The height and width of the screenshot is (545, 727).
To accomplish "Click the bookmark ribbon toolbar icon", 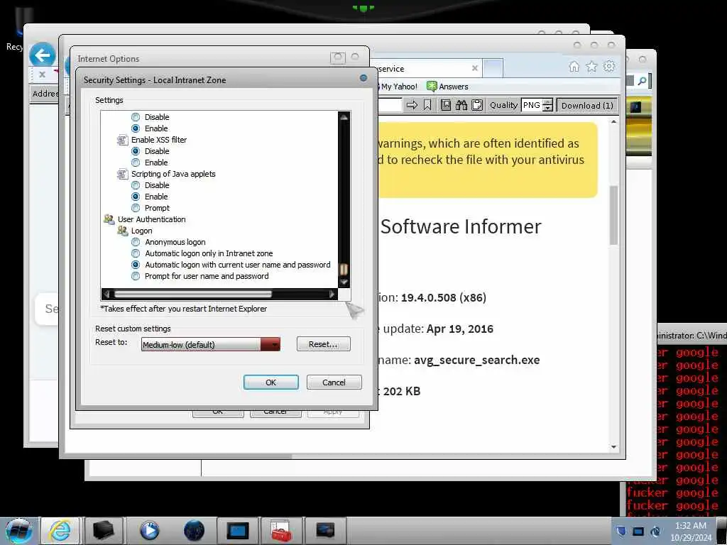I will [427, 105].
